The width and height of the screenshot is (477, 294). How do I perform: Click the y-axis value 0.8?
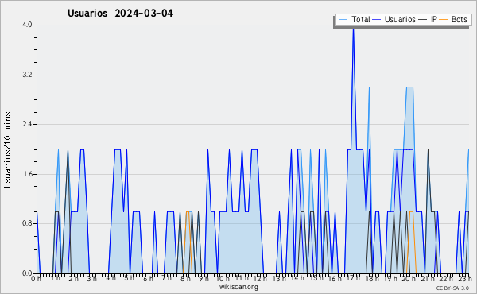[27, 223]
